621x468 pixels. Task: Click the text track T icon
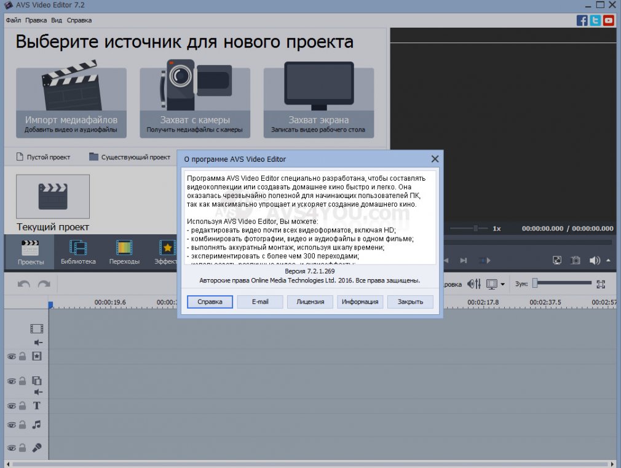pyautogui.click(x=37, y=405)
